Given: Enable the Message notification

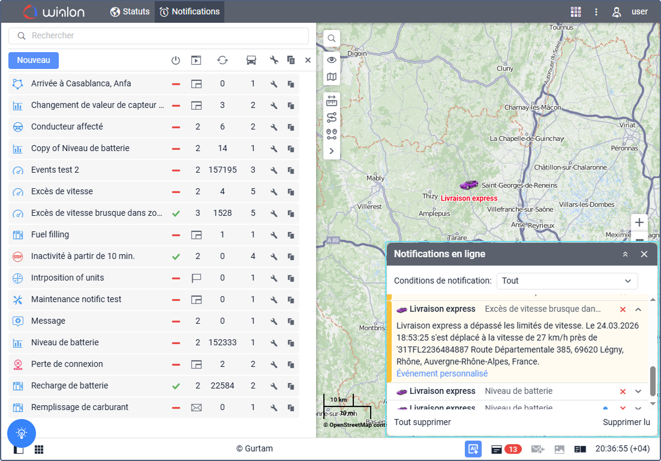Looking at the screenshot, I should 176,321.
